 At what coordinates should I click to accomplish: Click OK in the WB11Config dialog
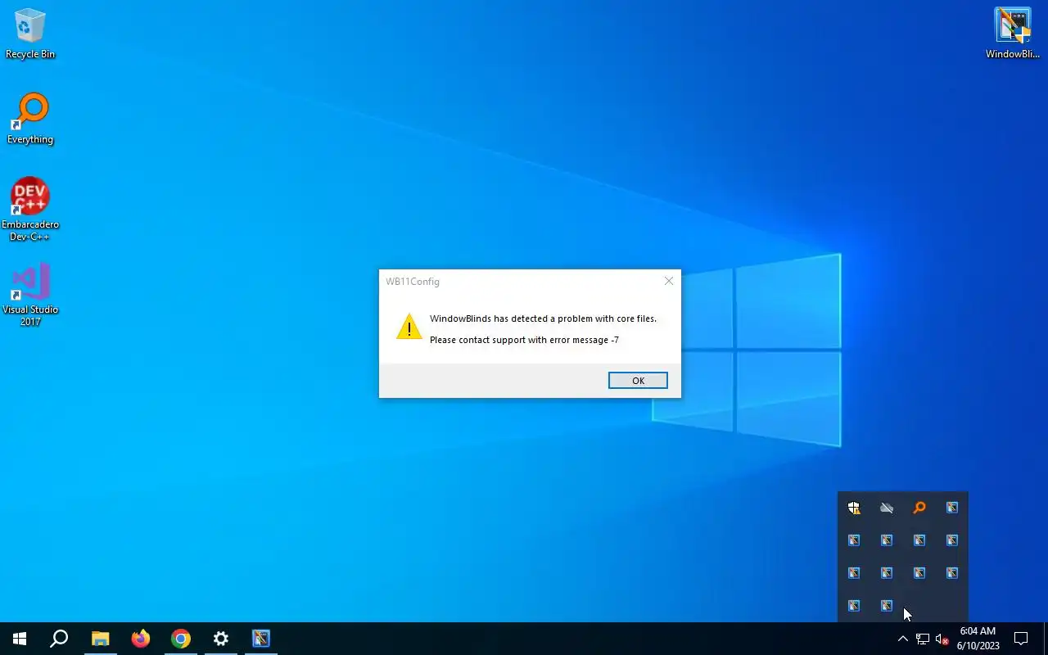pyautogui.click(x=638, y=380)
